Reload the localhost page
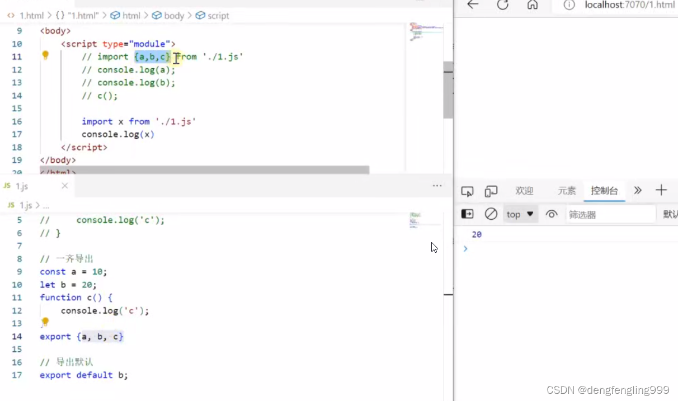The height and width of the screenshot is (401, 678). coord(502,5)
